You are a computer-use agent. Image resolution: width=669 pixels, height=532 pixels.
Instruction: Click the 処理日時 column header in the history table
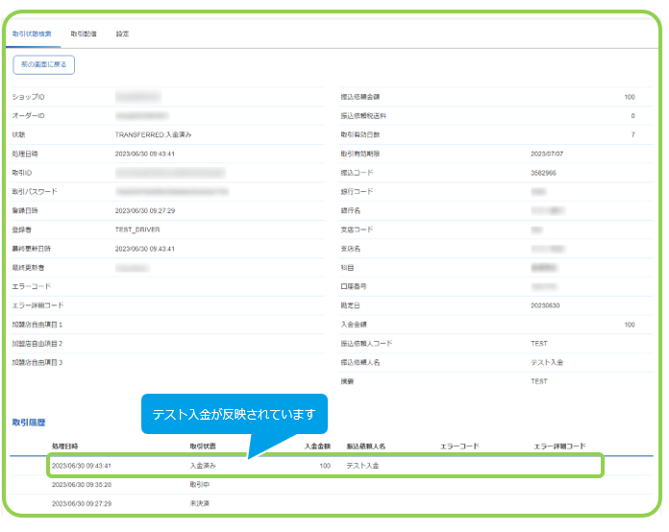[x=64, y=447]
